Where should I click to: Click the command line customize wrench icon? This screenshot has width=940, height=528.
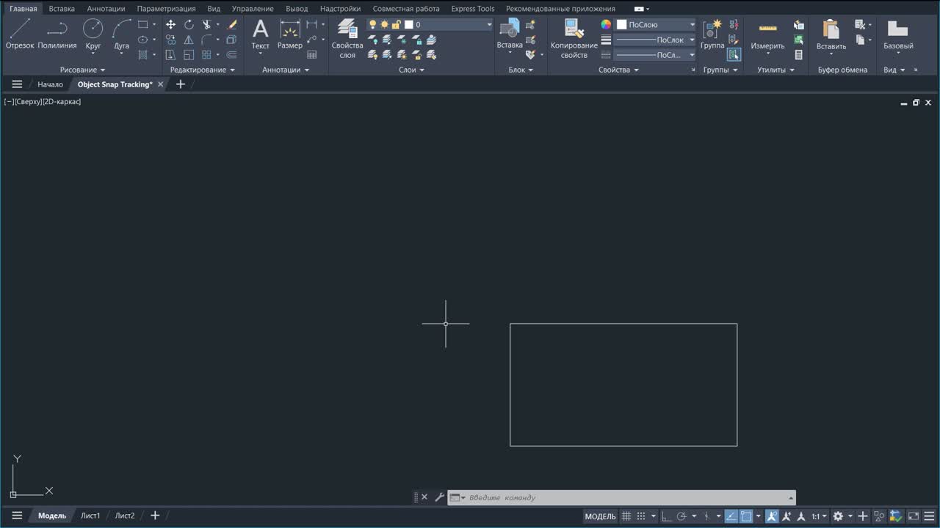[439, 497]
